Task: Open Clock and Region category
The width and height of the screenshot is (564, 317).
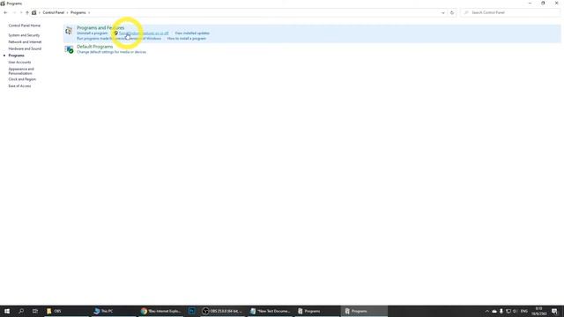Action: coord(22,79)
